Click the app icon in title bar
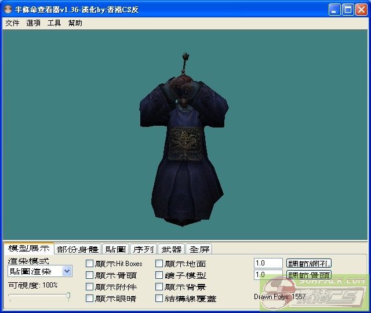Image resolution: width=371 pixels, height=313 pixels. coord(8,10)
